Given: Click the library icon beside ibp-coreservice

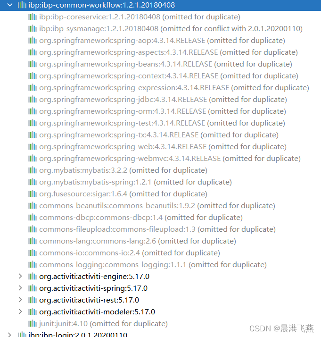Looking at the screenshot, I should coord(33,17).
